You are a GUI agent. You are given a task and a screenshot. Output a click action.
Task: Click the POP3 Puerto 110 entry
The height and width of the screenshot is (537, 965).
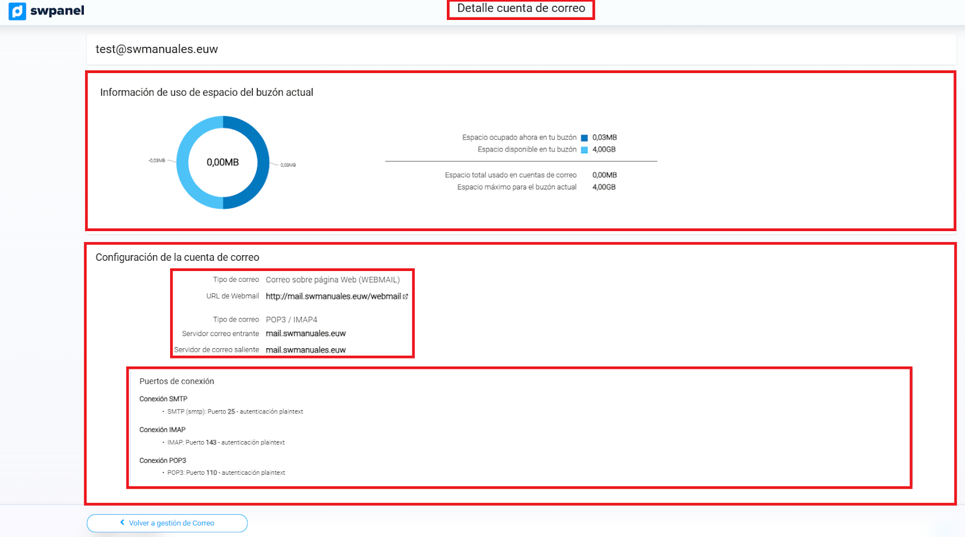[x=226, y=473]
